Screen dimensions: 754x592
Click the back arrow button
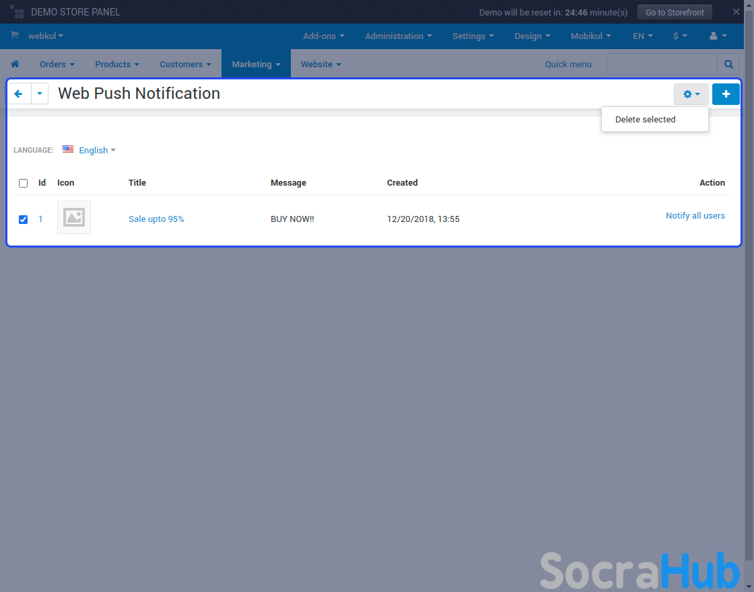pyautogui.click(x=19, y=94)
